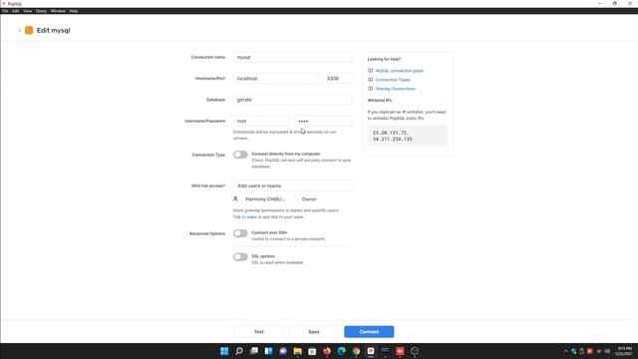Click the Save button

[314, 332]
